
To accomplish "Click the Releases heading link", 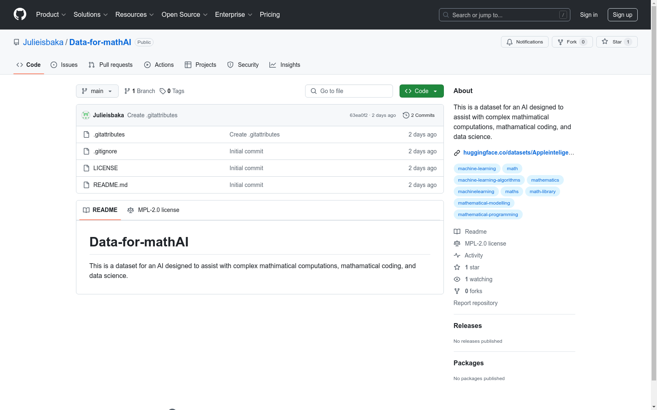I will [x=468, y=326].
